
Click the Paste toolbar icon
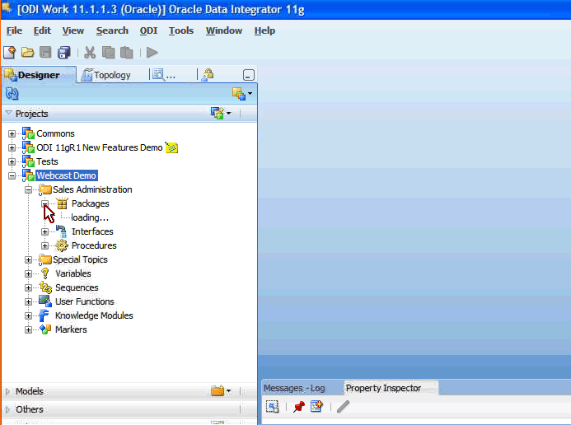point(126,53)
